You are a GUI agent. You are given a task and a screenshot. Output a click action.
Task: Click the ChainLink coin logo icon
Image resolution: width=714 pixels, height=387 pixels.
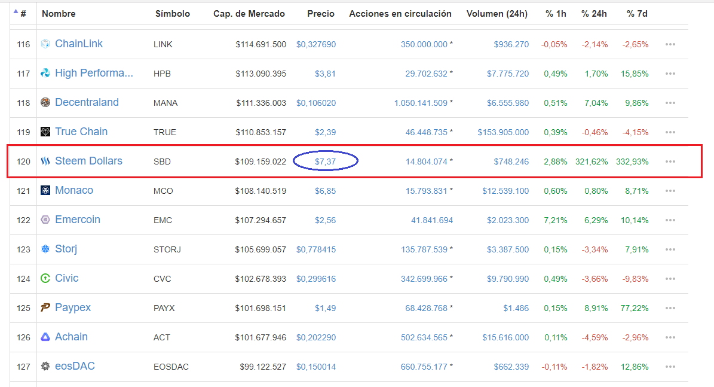(x=45, y=44)
